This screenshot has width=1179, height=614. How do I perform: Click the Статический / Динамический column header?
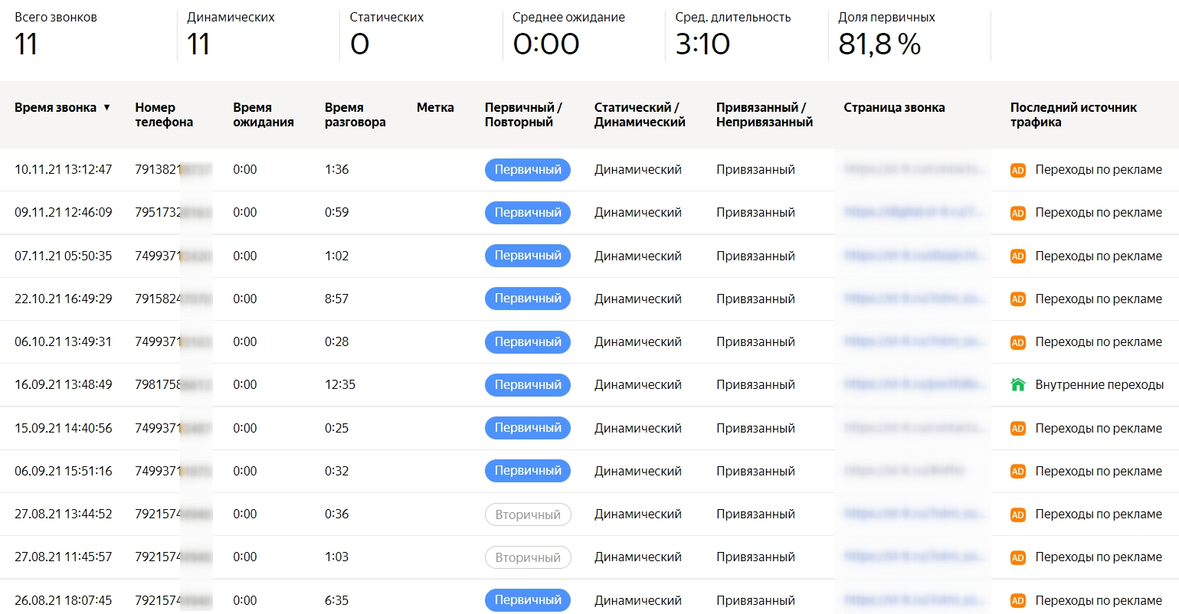(640, 115)
